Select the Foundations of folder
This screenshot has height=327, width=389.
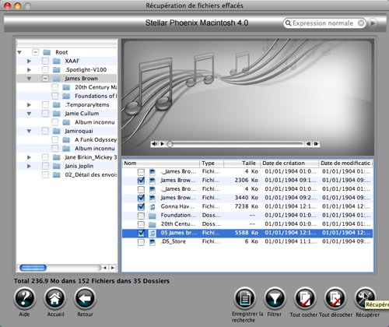(x=96, y=96)
